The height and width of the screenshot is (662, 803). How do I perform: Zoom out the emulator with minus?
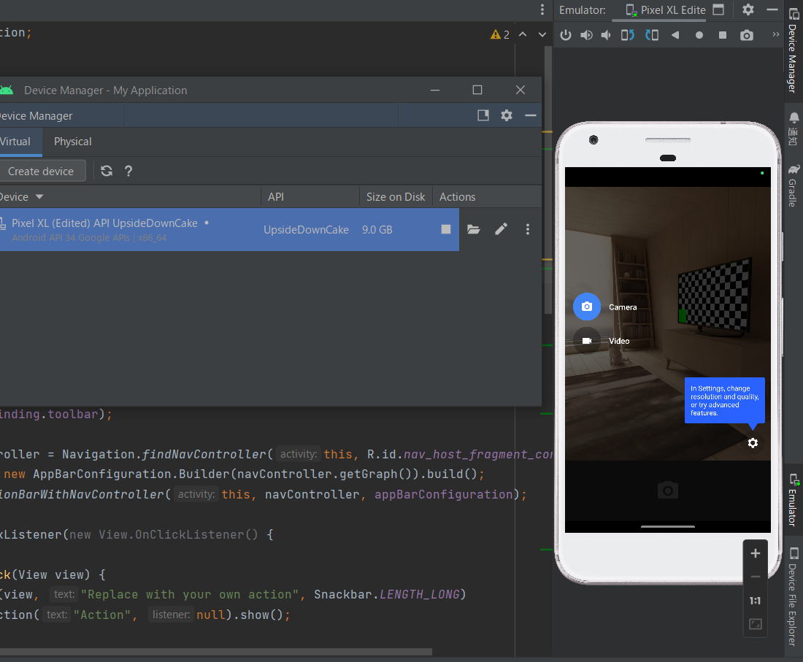[756, 577]
